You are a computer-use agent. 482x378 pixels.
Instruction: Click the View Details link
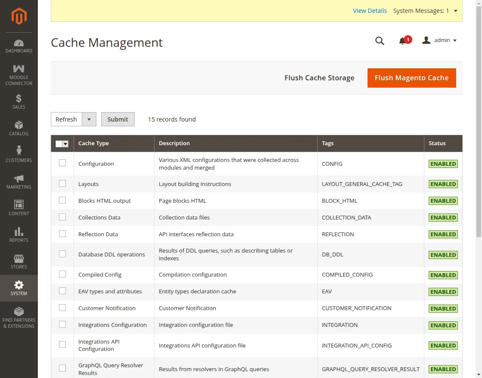click(370, 11)
